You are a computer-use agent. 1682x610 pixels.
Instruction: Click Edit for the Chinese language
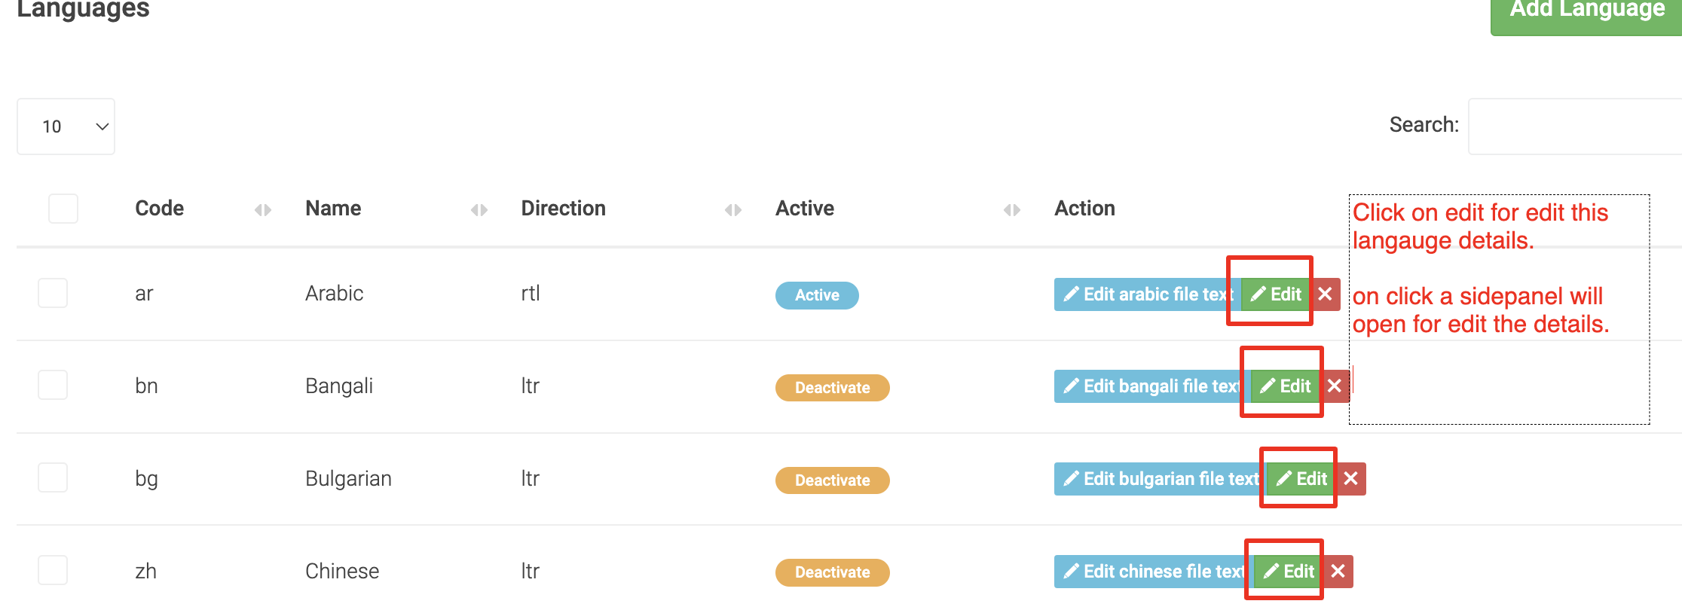[1289, 572]
